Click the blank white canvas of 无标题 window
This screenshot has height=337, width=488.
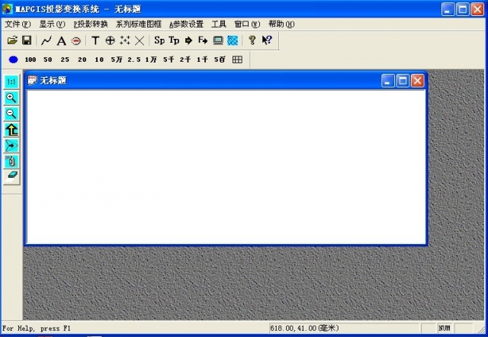226,166
